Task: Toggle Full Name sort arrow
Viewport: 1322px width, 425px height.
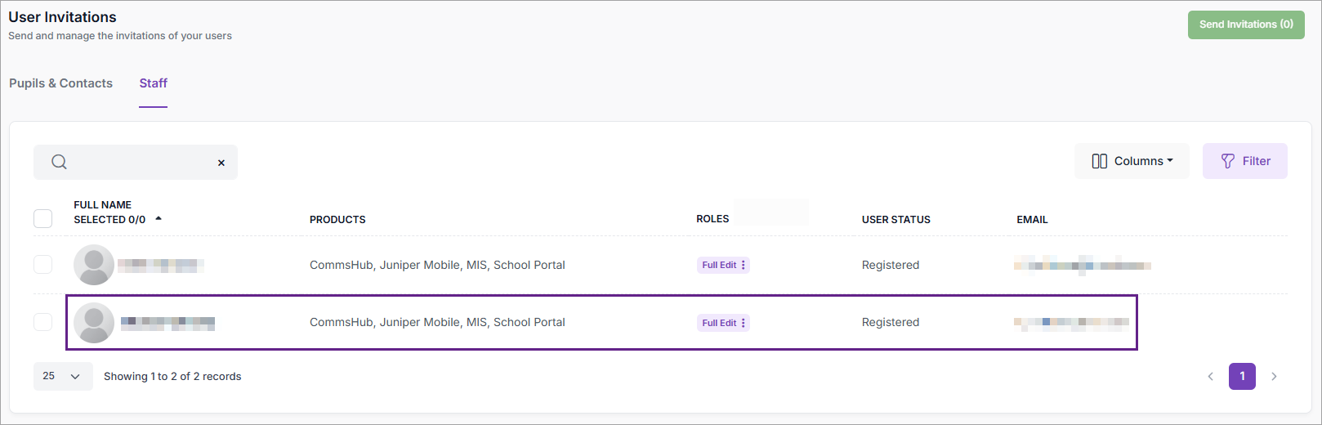Action: tap(159, 218)
